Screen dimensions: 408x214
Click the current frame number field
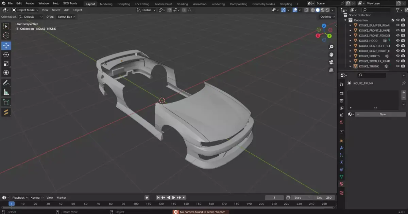pos(274,198)
